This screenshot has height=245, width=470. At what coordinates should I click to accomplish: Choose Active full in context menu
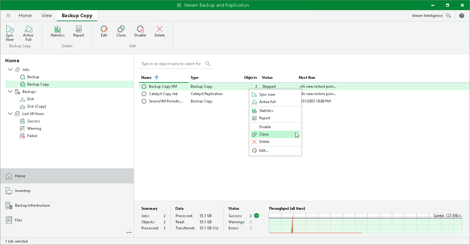tap(275, 102)
